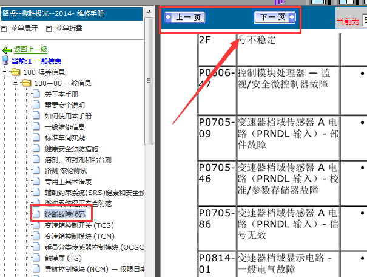Open the 100 保养信息 folder label
The image size is (367, 277).
tap(44, 72)
